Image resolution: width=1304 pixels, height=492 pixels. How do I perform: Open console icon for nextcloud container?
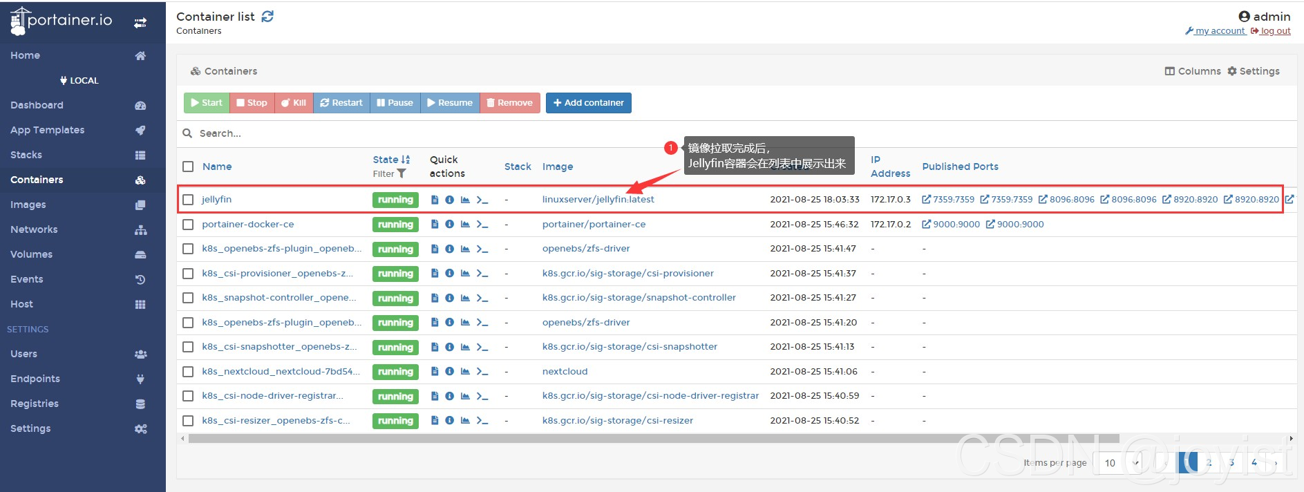click(x=482, y=372)
